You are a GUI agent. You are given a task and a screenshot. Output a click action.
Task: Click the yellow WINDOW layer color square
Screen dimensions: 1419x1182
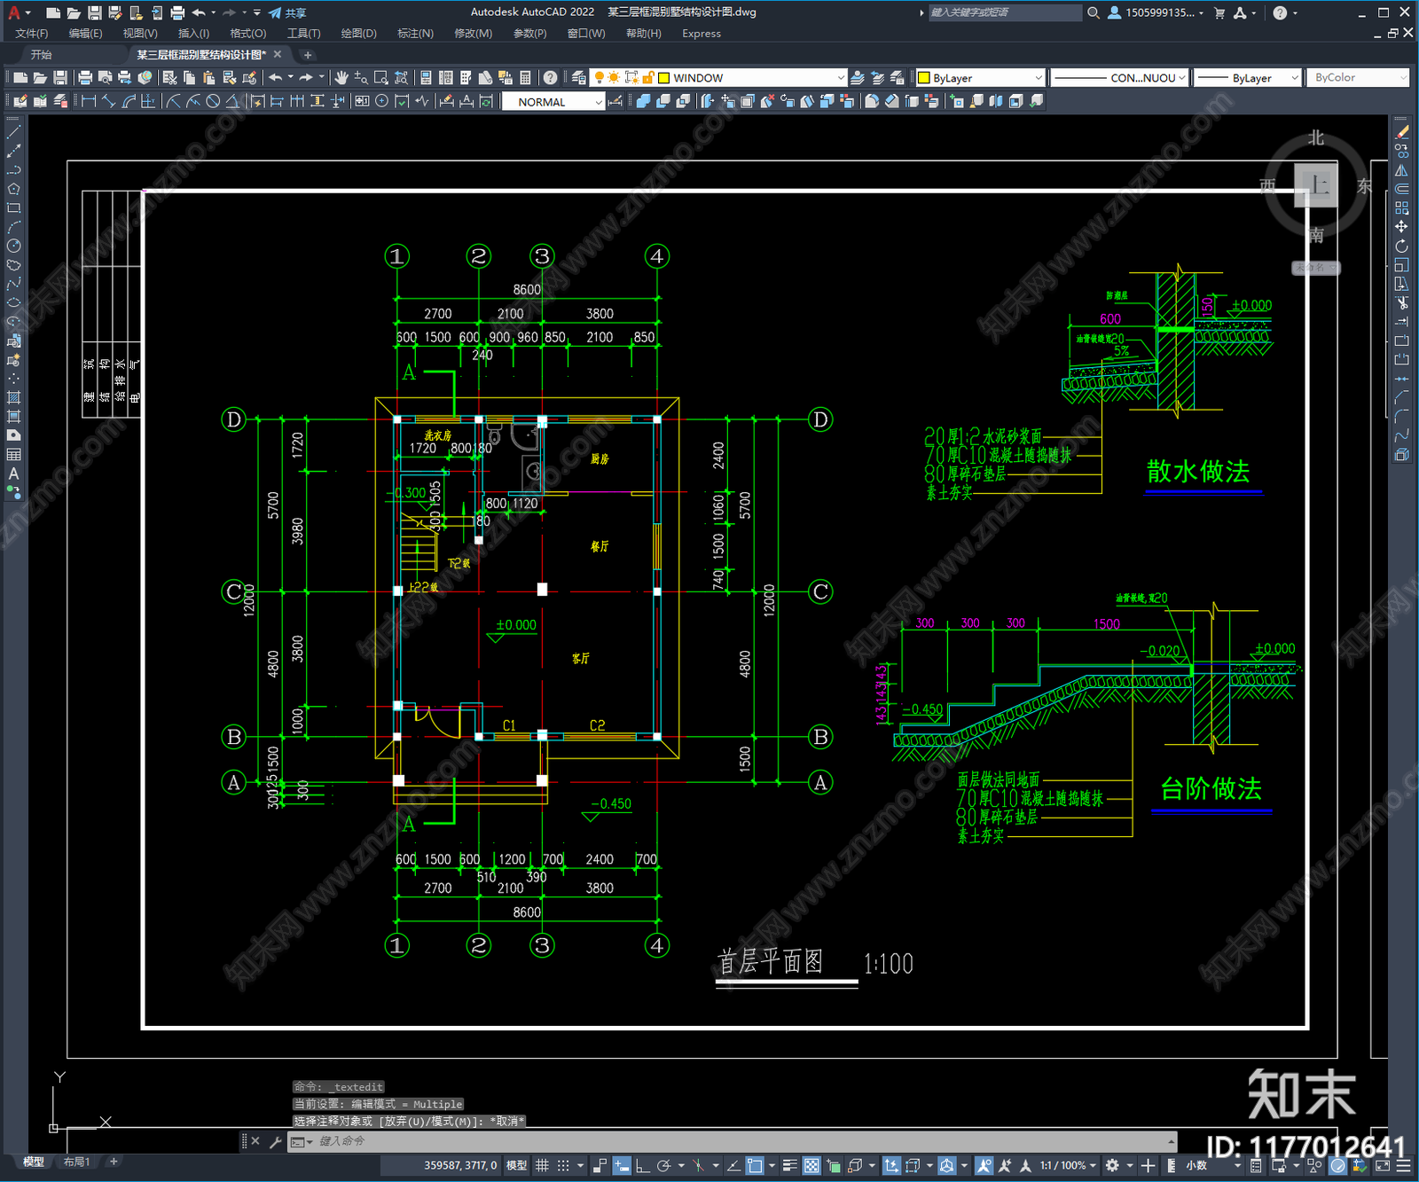(663, 78)
